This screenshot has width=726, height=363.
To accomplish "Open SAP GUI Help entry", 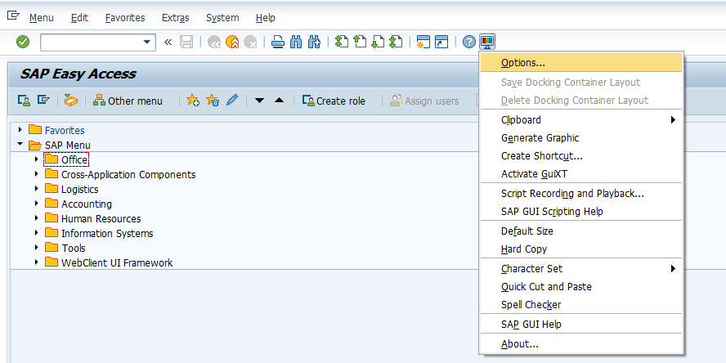I will pos(581,324).
